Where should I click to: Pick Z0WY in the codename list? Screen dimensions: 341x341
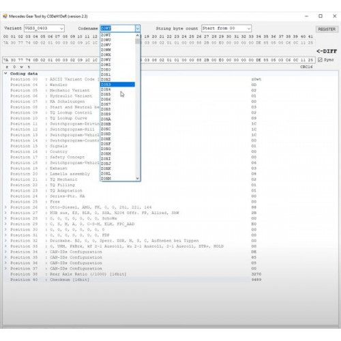click(117, 59)
